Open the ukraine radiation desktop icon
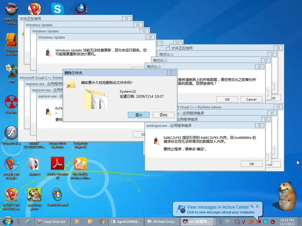 [x=11, y=104]
